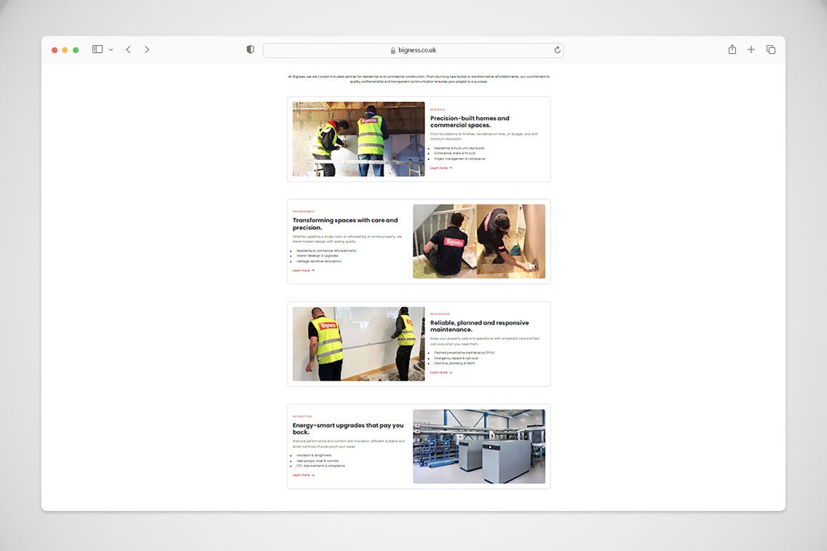This screenshot has height=551, width=827.
Task: Open a new tab
Action: tap(751, 49)
